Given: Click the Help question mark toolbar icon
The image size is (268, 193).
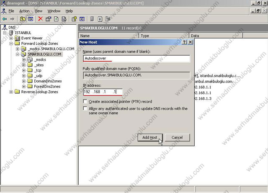Looking at the screenshot, I should click(x=74, y=19).
